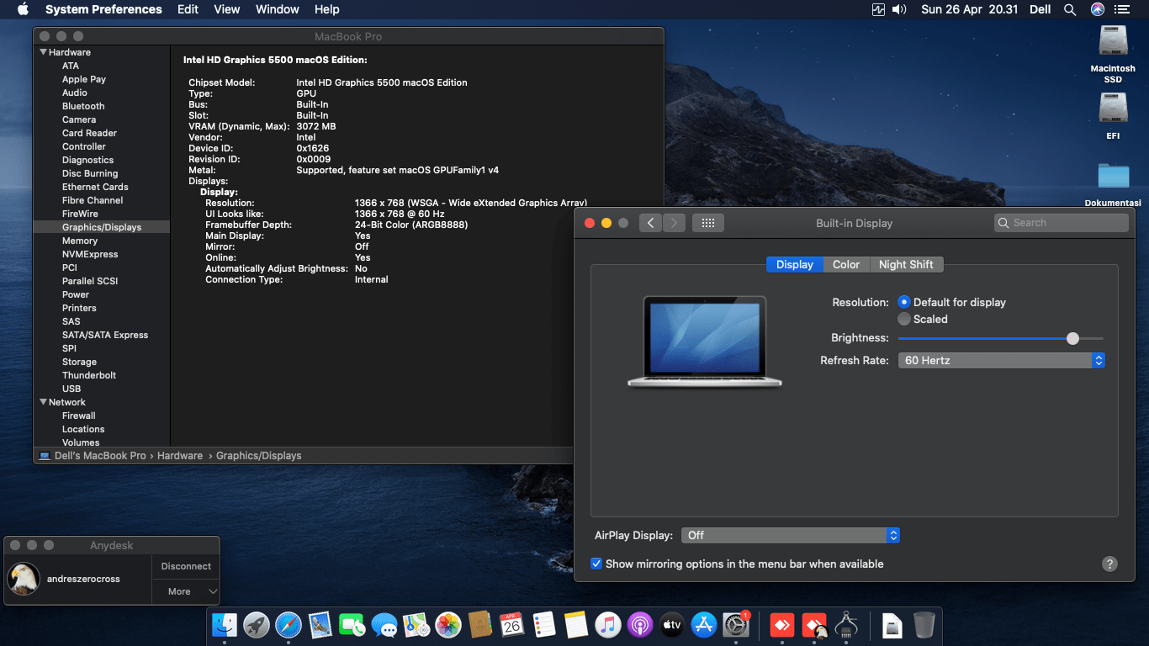Open the Window menu
The height and width of the screenshot is (646, 1149).
tap(278, 9)
